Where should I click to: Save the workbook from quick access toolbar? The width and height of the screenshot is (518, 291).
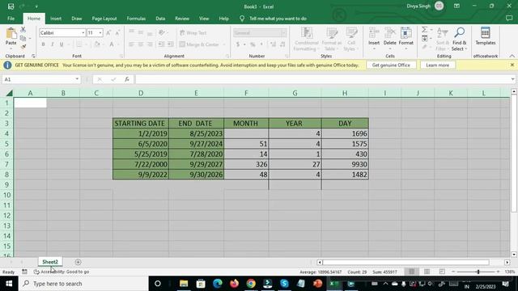[x=11, y=6]
